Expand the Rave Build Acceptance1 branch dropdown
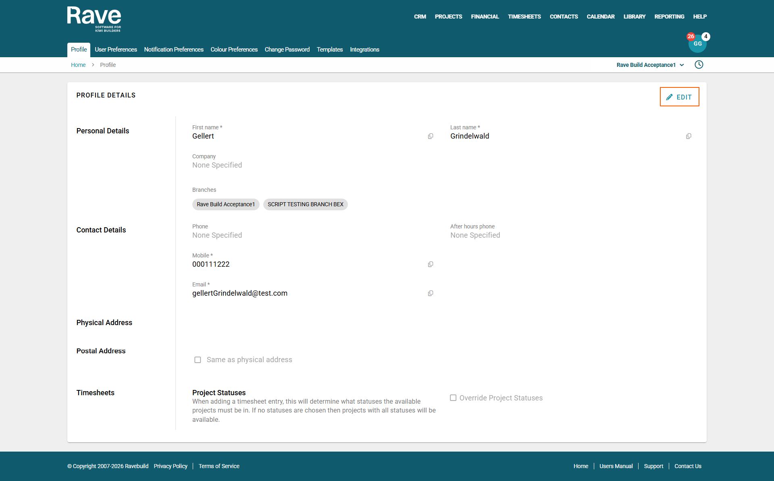The image size is (774, 481). 650,65
